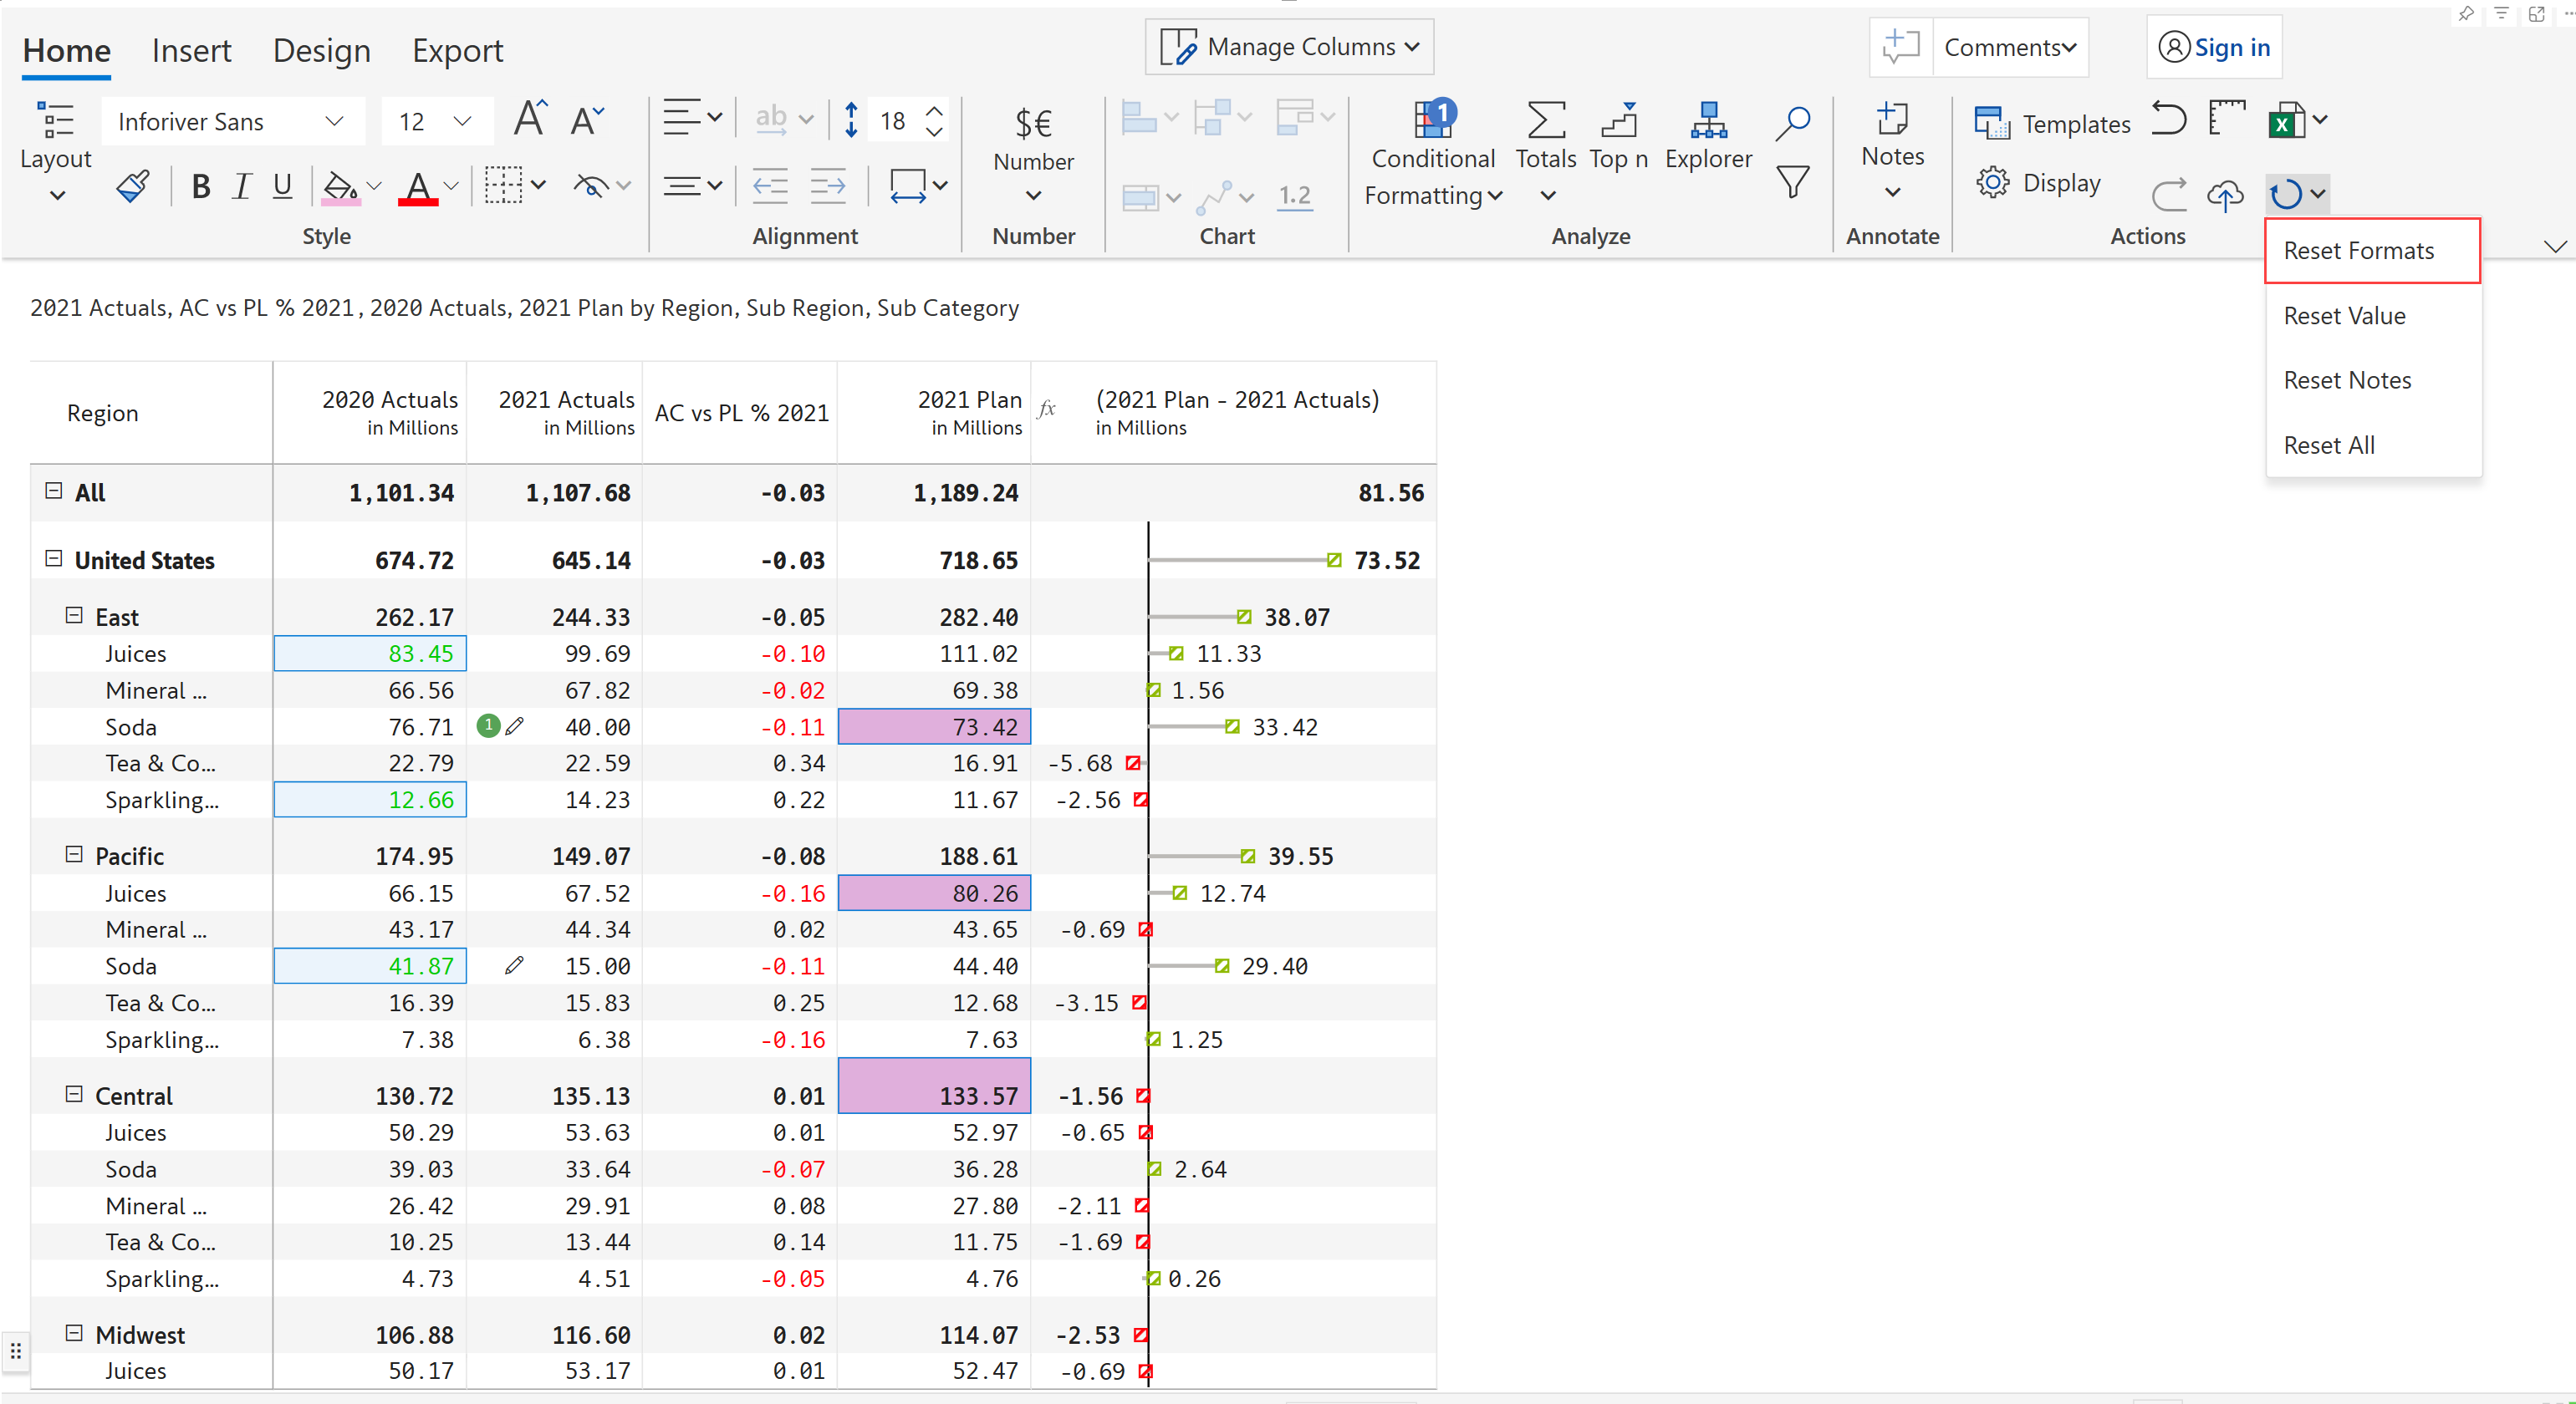Click the pink 133.57 cell

tap(934, 1086)
